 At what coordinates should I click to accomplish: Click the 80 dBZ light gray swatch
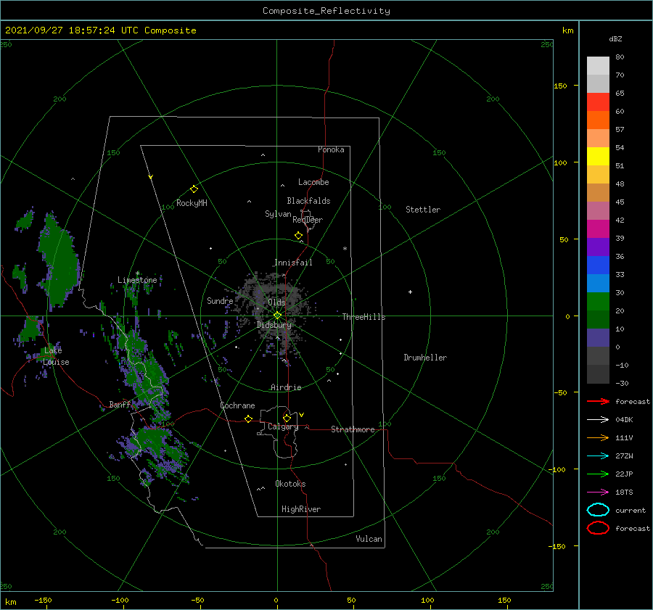[x=598, y=65]
